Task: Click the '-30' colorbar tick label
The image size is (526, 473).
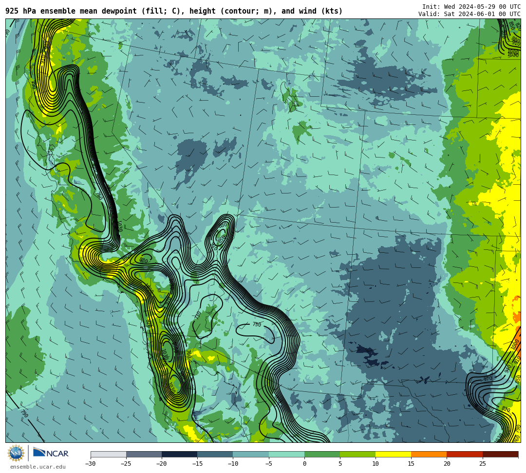Action: coord(91,464)
